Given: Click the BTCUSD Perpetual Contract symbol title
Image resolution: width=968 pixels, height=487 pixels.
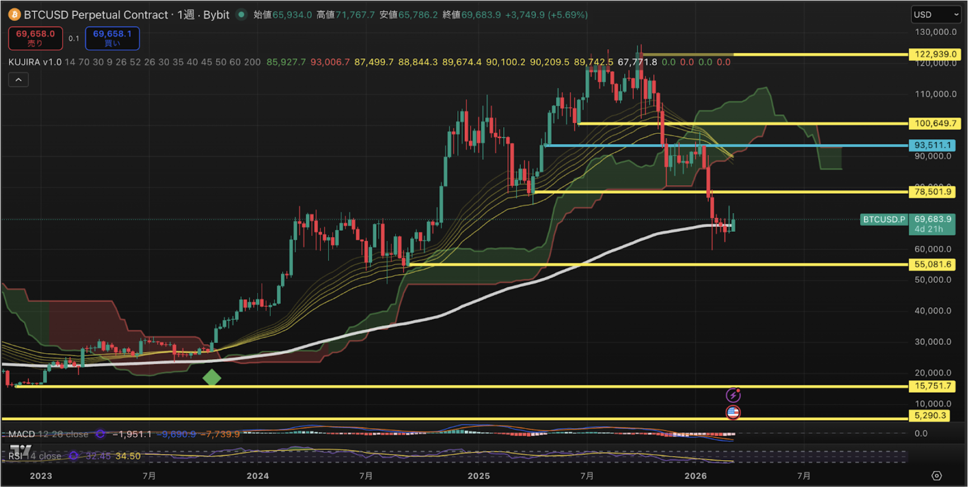Looking at the screenshot, I should click(x=96, y=14).
